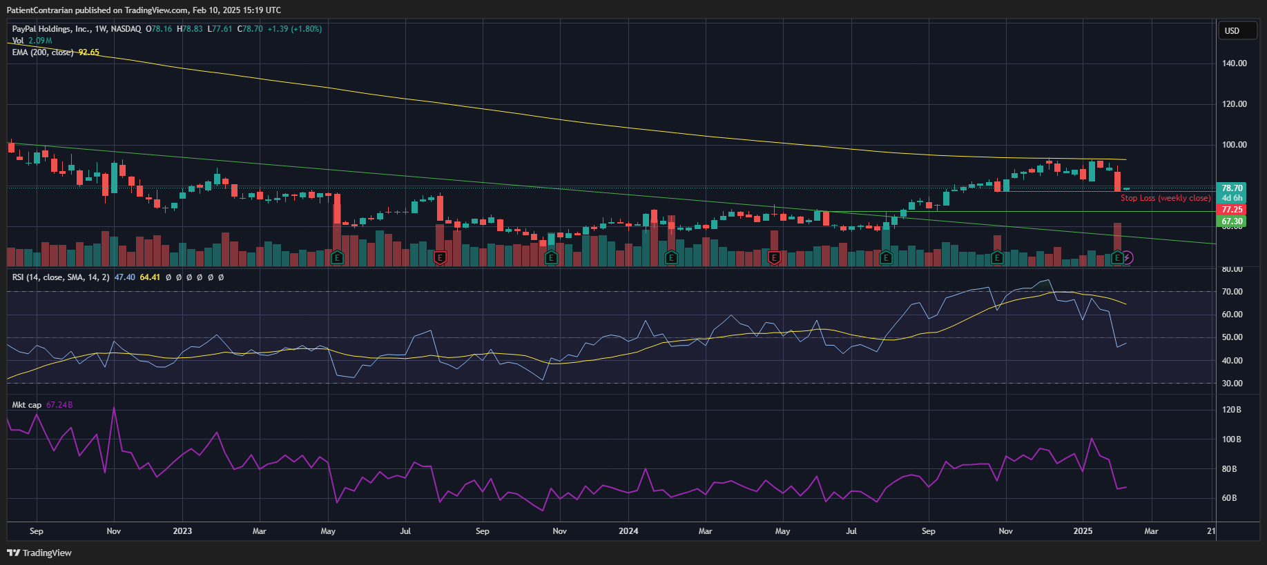Viewport: 1267px width, 565px height.
Task: Click the 60B market cap axis label
Action: point(1229,498)
